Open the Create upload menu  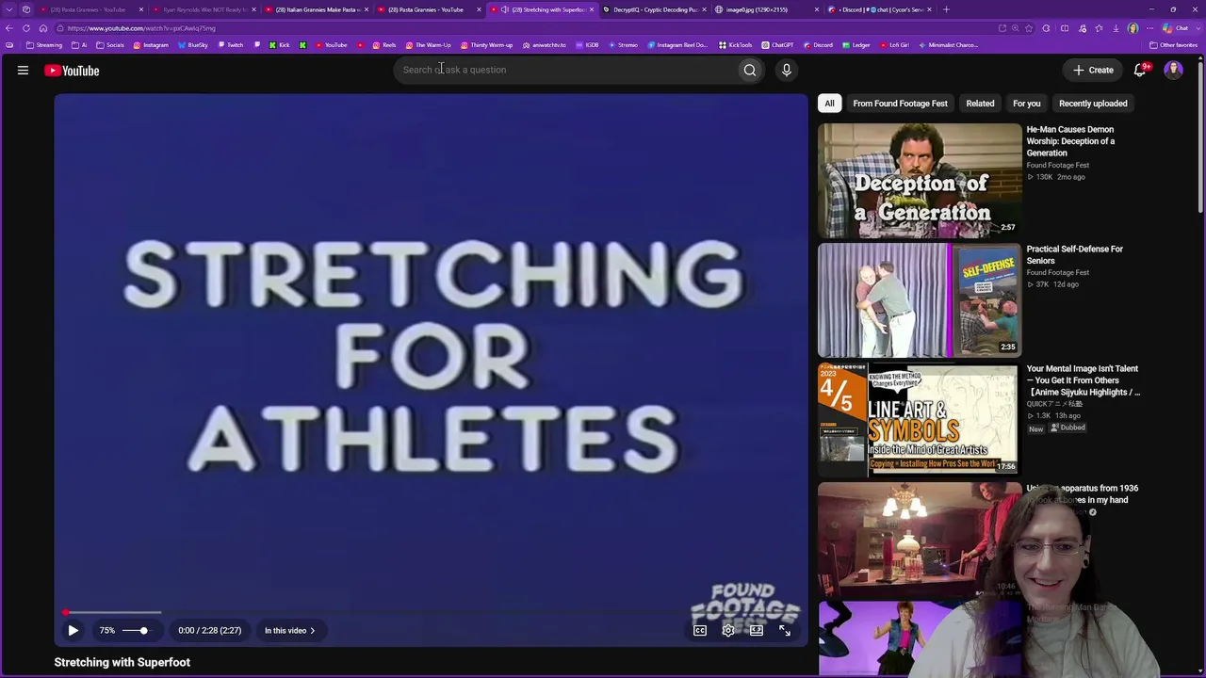tap(1093, 70)
